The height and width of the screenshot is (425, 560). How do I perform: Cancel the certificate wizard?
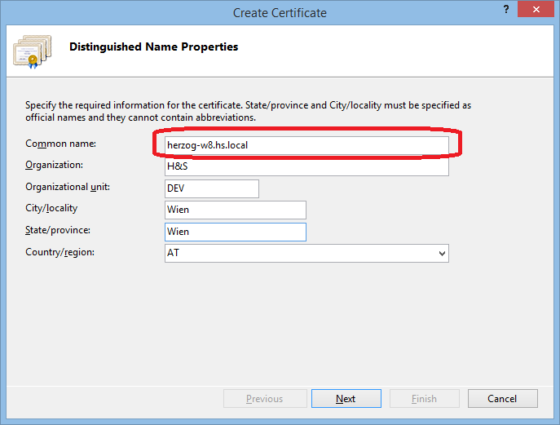502,399
